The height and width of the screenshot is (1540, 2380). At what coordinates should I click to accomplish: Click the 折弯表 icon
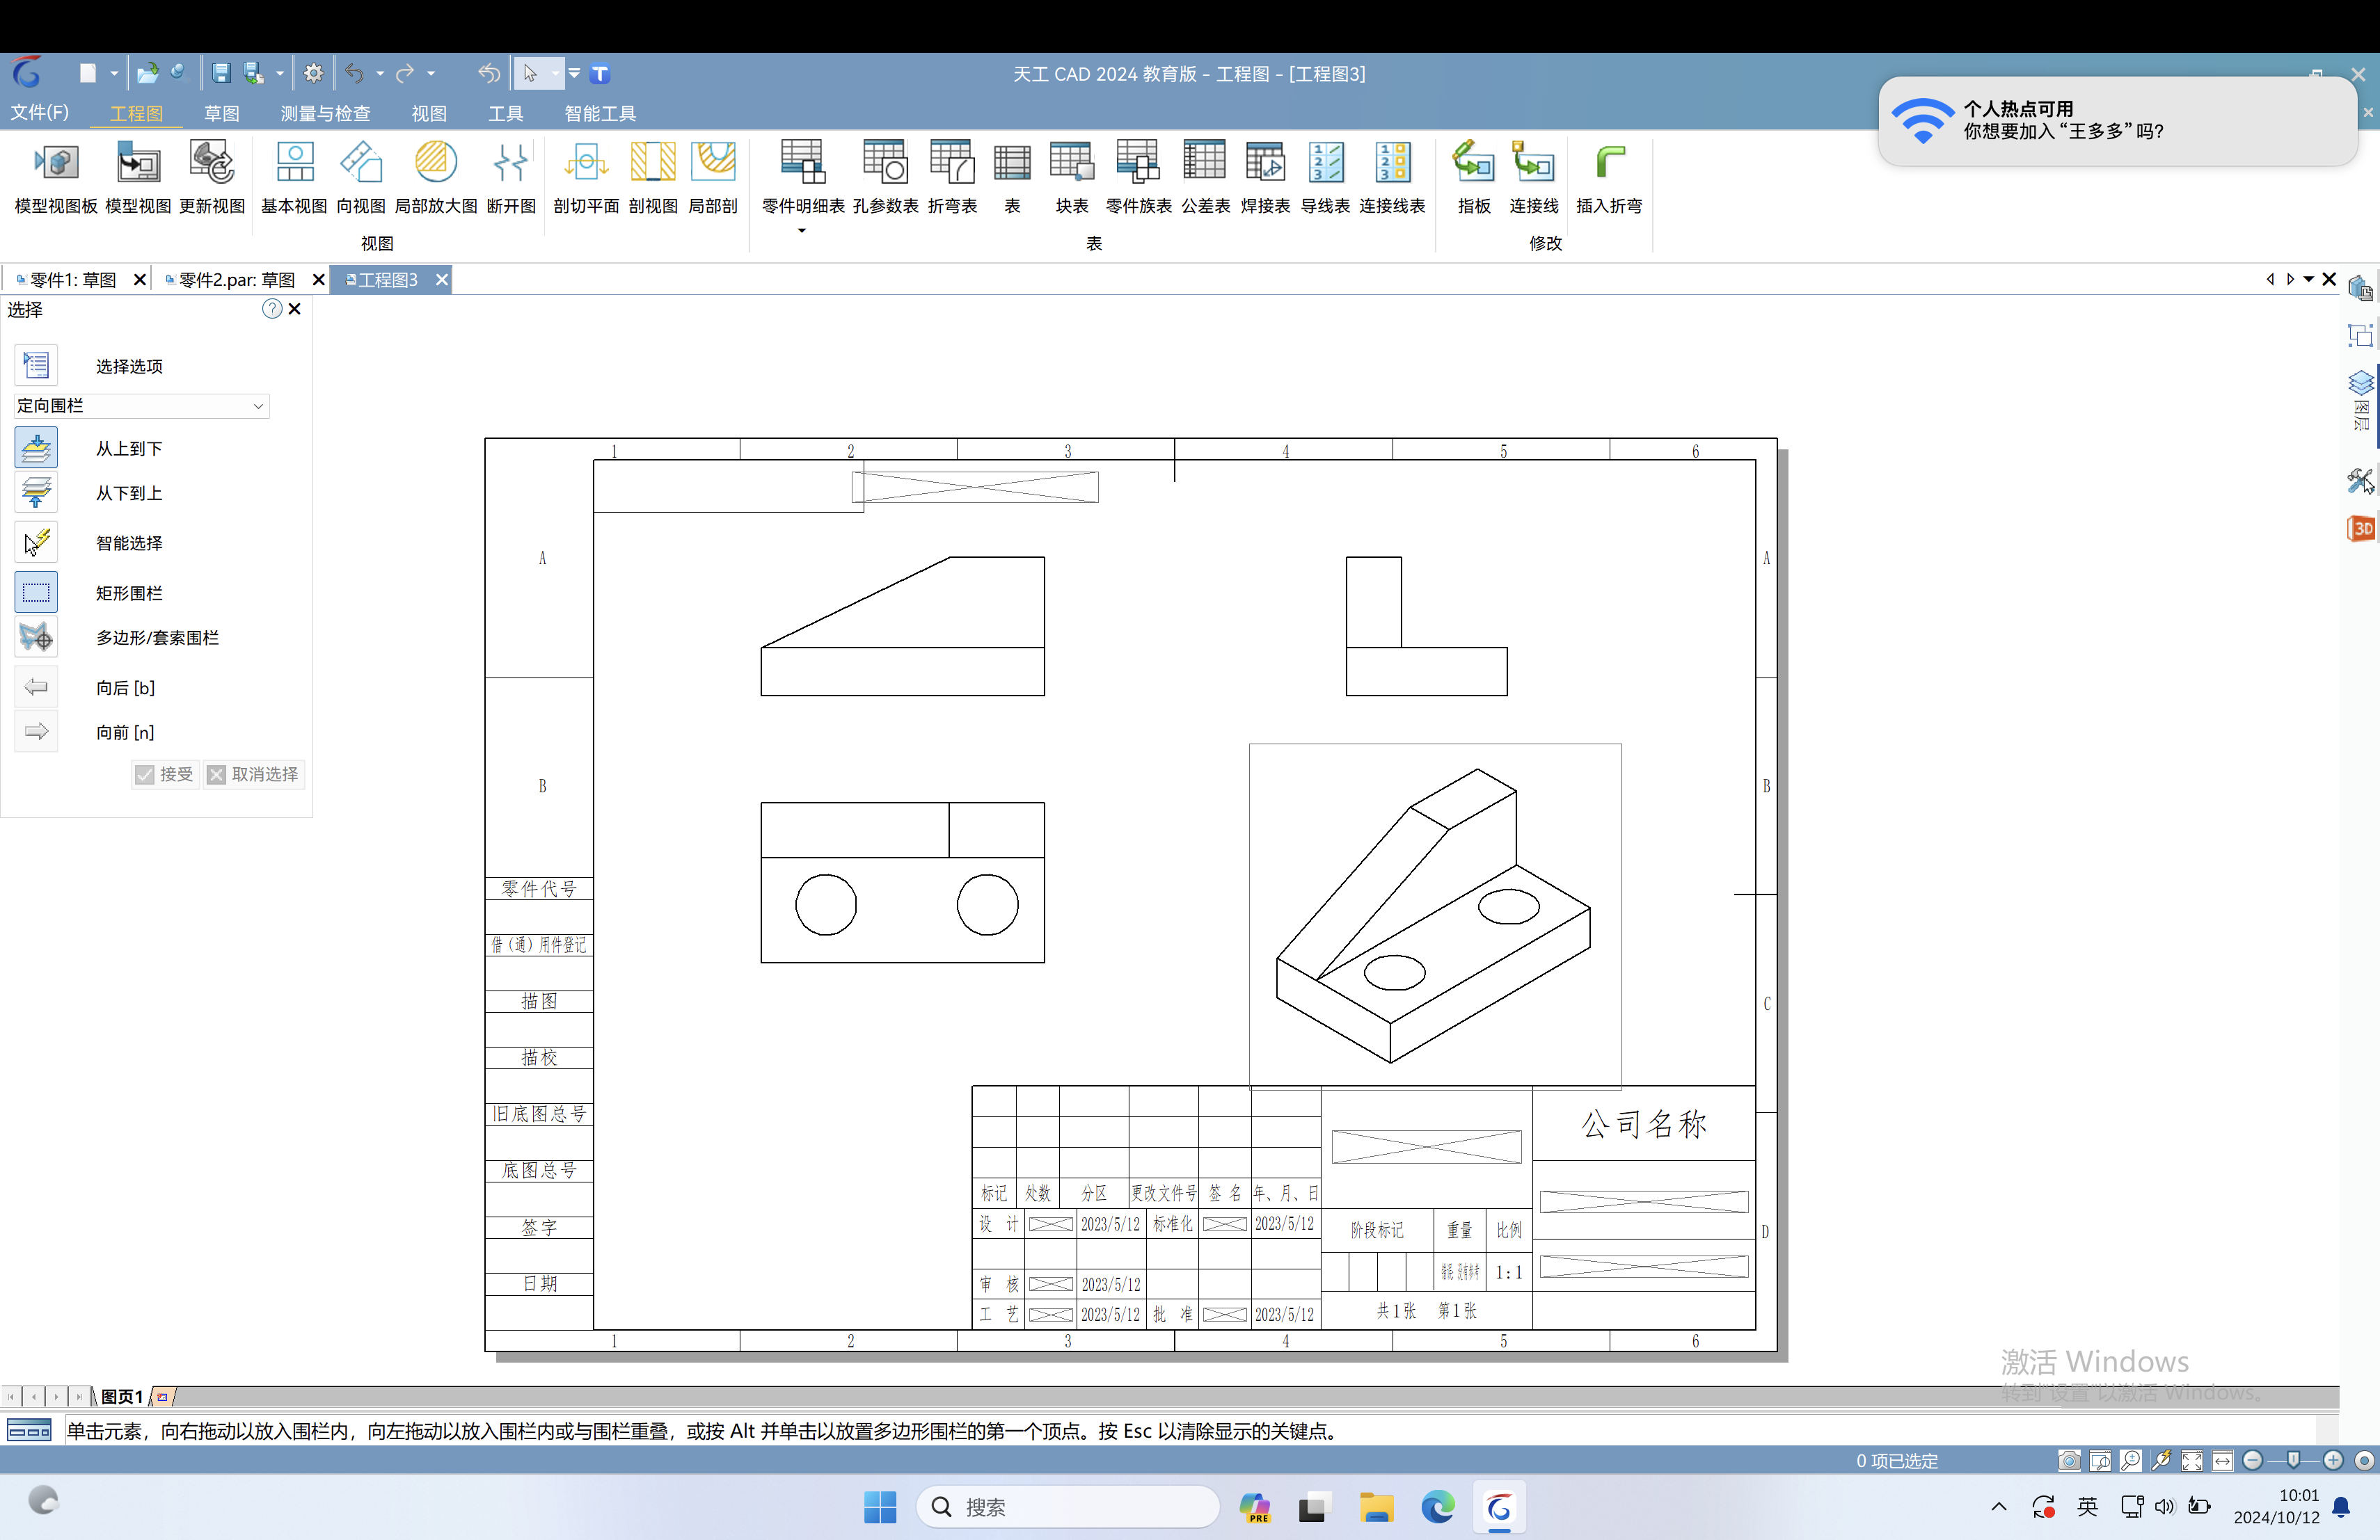(x=952, y=178)
